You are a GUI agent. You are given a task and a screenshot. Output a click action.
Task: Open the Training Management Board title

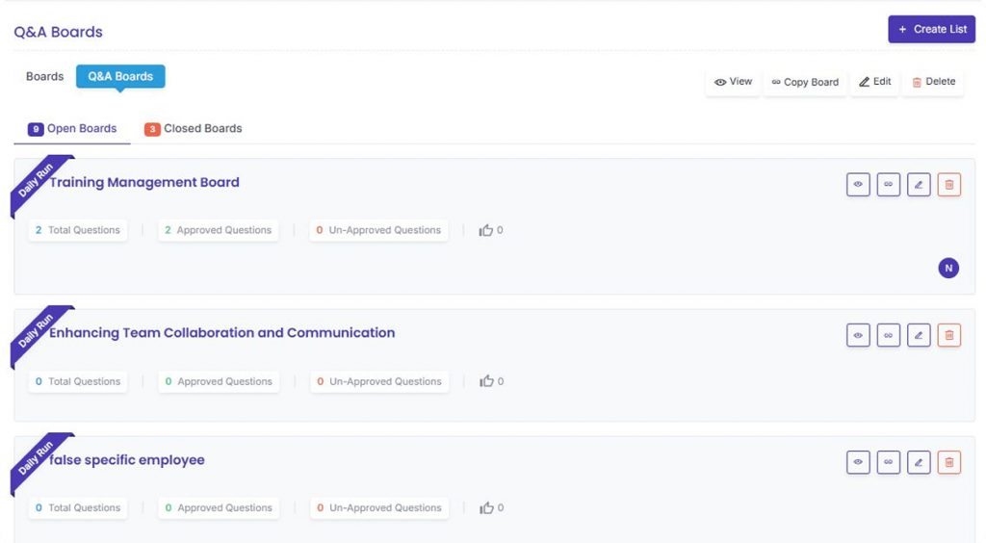click(144, 183)
